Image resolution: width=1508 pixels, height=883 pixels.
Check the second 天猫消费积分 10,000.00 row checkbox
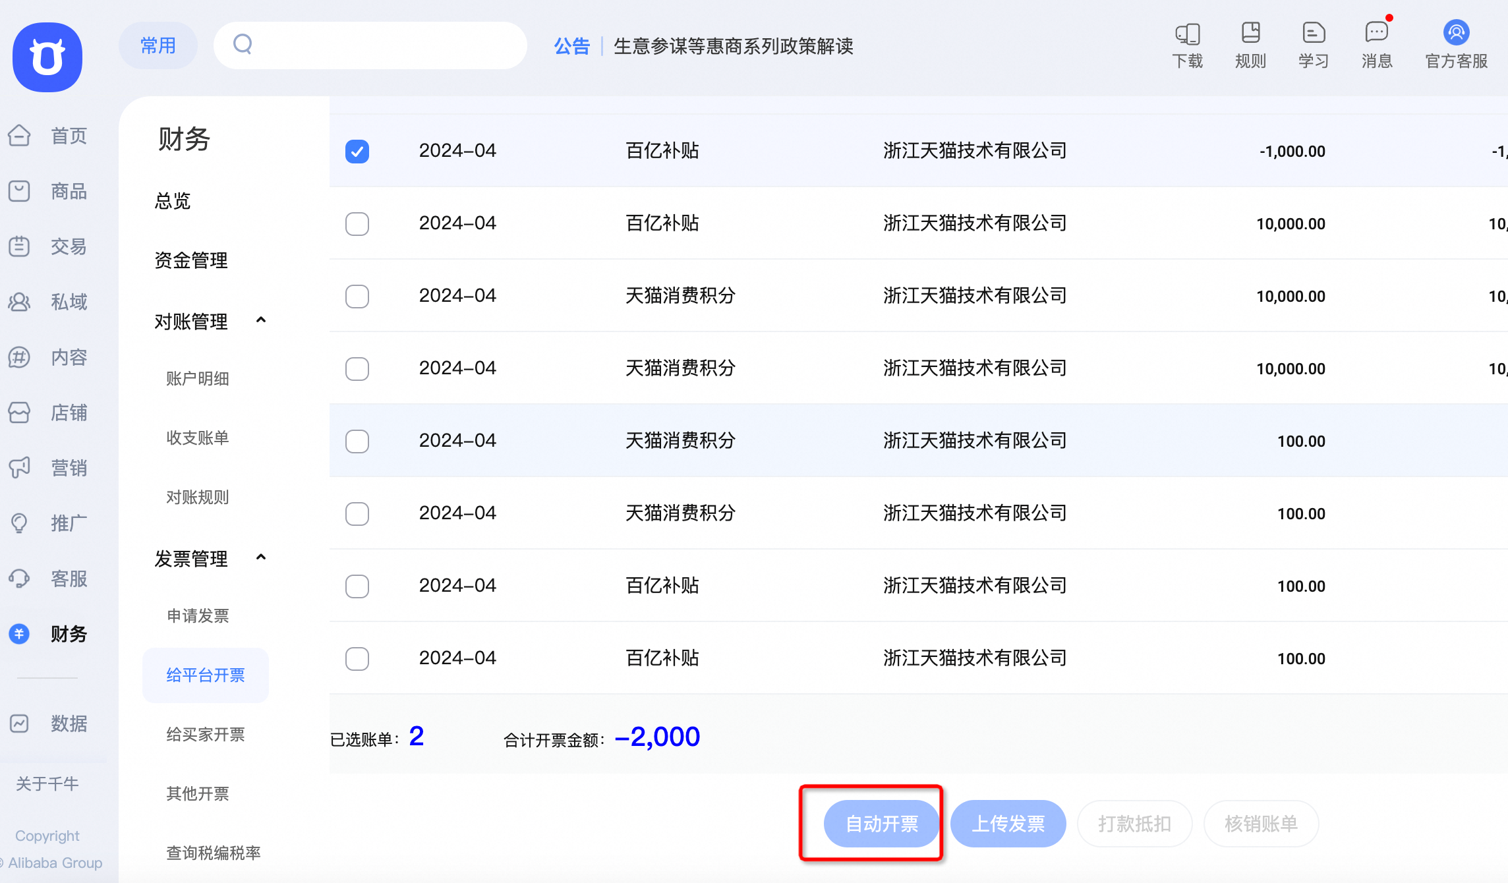[357, 369]
